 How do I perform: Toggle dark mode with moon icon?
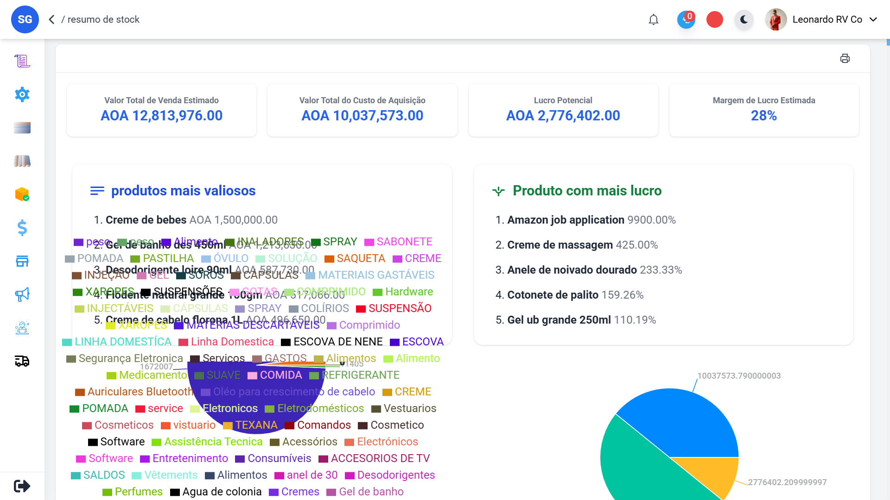coord(744,19)
